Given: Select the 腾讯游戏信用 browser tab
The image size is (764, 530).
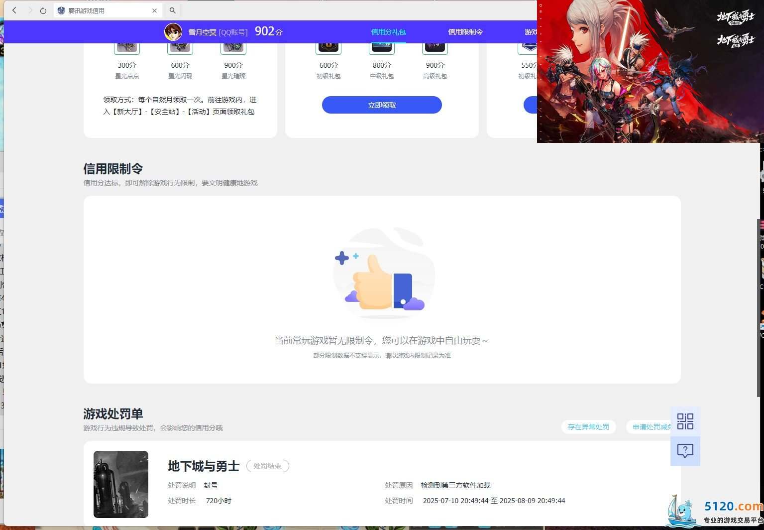Looking at the screenshot, I should point(108,10).
